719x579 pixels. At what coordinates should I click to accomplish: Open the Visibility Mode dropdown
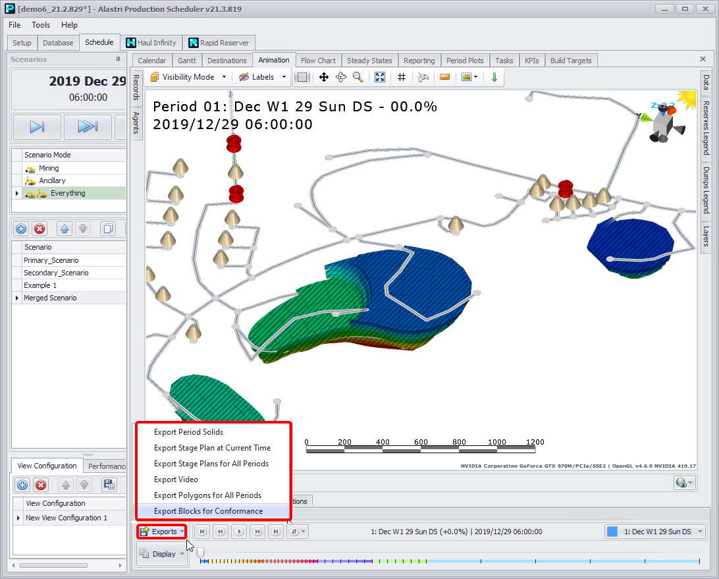pyautogui.click(x=188, y=77)
